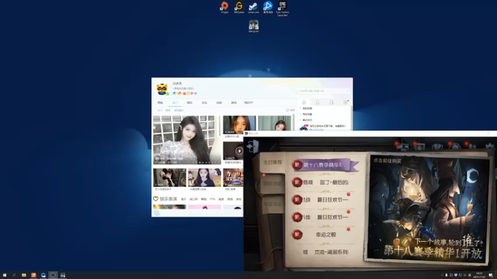
Task: Show hidden system tray icons
Action: [442, 275]
